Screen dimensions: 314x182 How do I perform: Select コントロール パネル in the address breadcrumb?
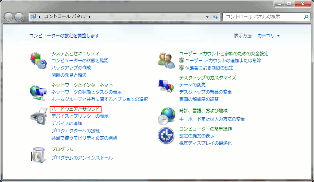(x=65, y=17)
